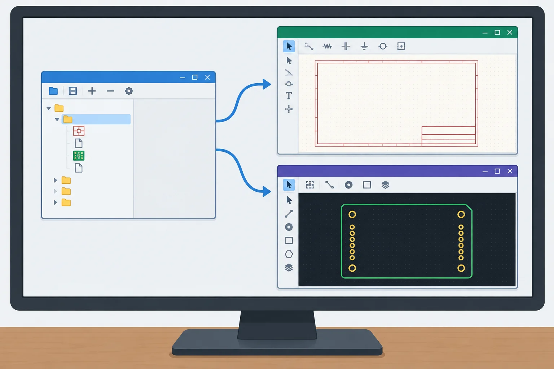
Task: Choose the capacitor symbol in schematic toolbar
Action: pos(346,46)
